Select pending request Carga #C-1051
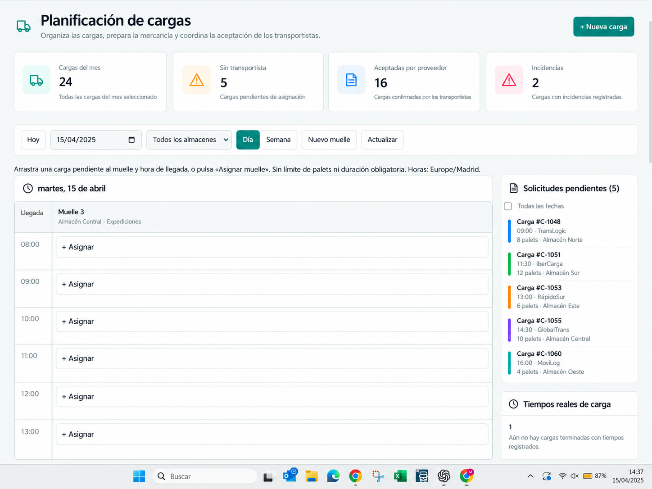This screenshot has height=489, width=652. 569,264
